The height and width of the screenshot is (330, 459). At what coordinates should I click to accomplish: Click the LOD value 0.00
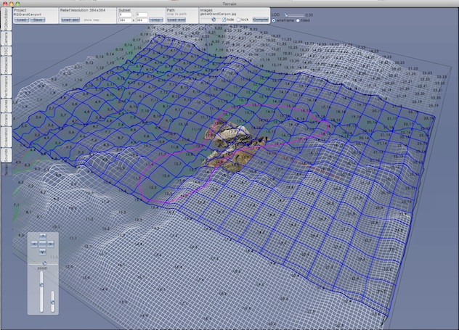[309, 15]
